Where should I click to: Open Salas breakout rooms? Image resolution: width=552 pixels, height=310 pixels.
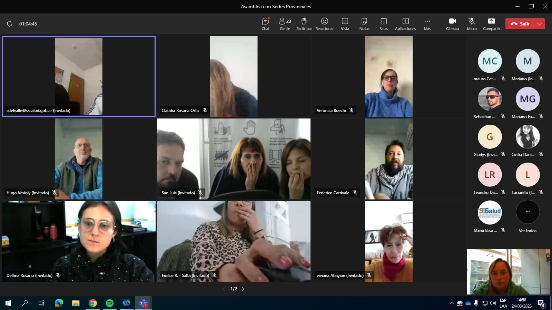(384, 24)
